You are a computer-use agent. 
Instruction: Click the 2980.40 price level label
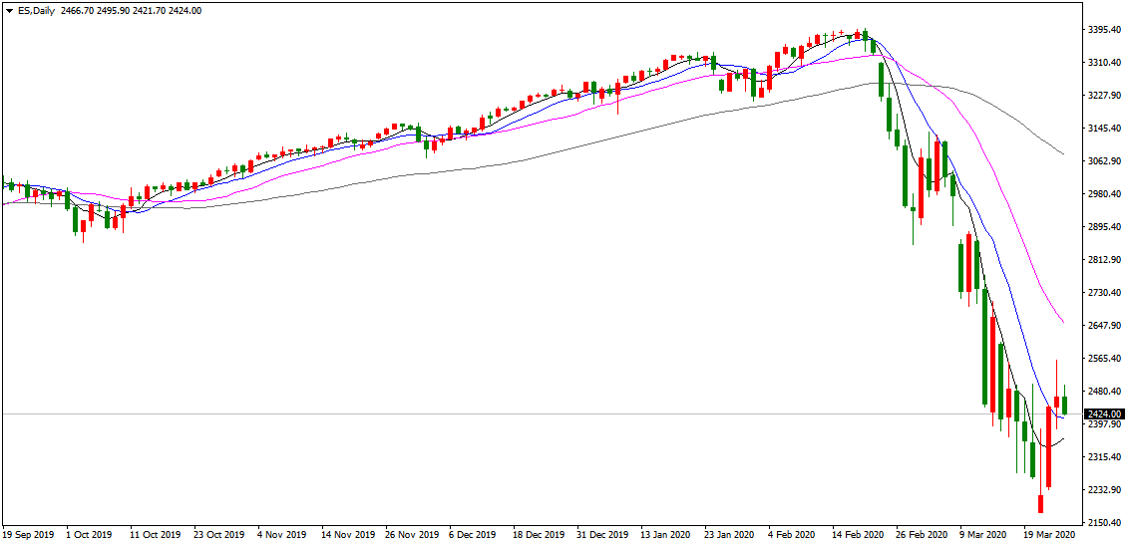click(x=1104, y=194)
